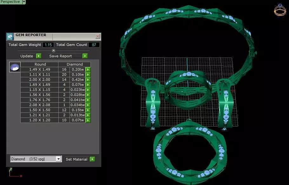Click the 0.10tw weight cell
Screen dimensions: 289x185
tap(77, 74)
